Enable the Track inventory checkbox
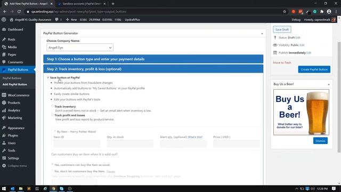 [x=52, y=106]
